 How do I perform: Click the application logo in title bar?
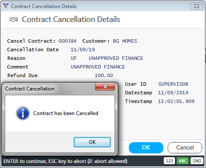coord(6,6)
